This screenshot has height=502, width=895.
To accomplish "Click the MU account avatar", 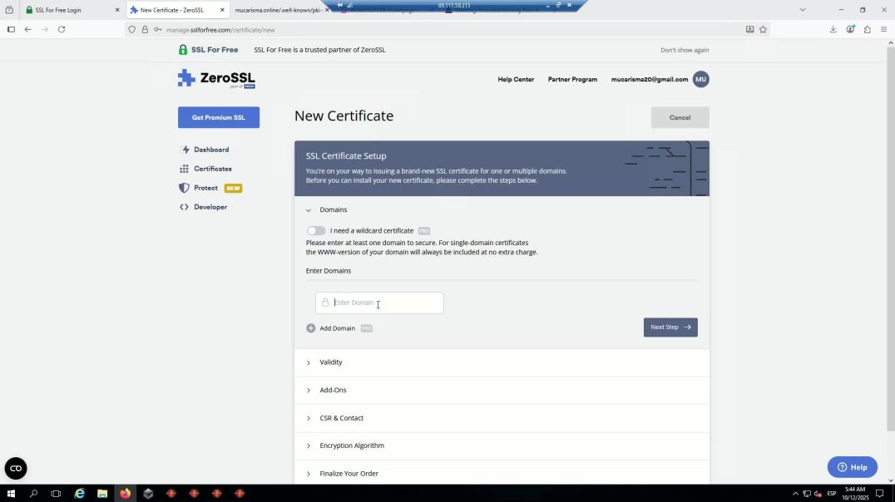I will 700,79.
